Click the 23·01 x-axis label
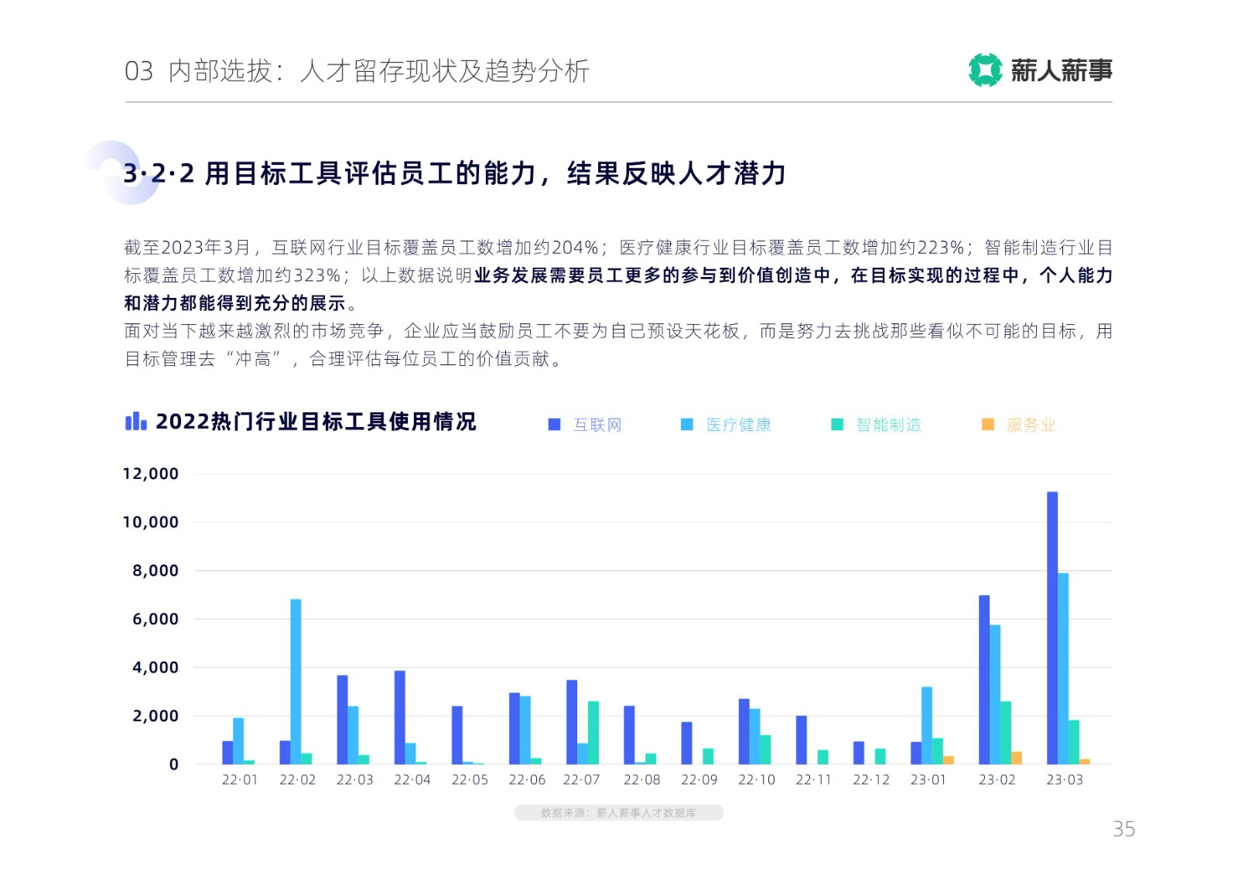 (928, 780)
